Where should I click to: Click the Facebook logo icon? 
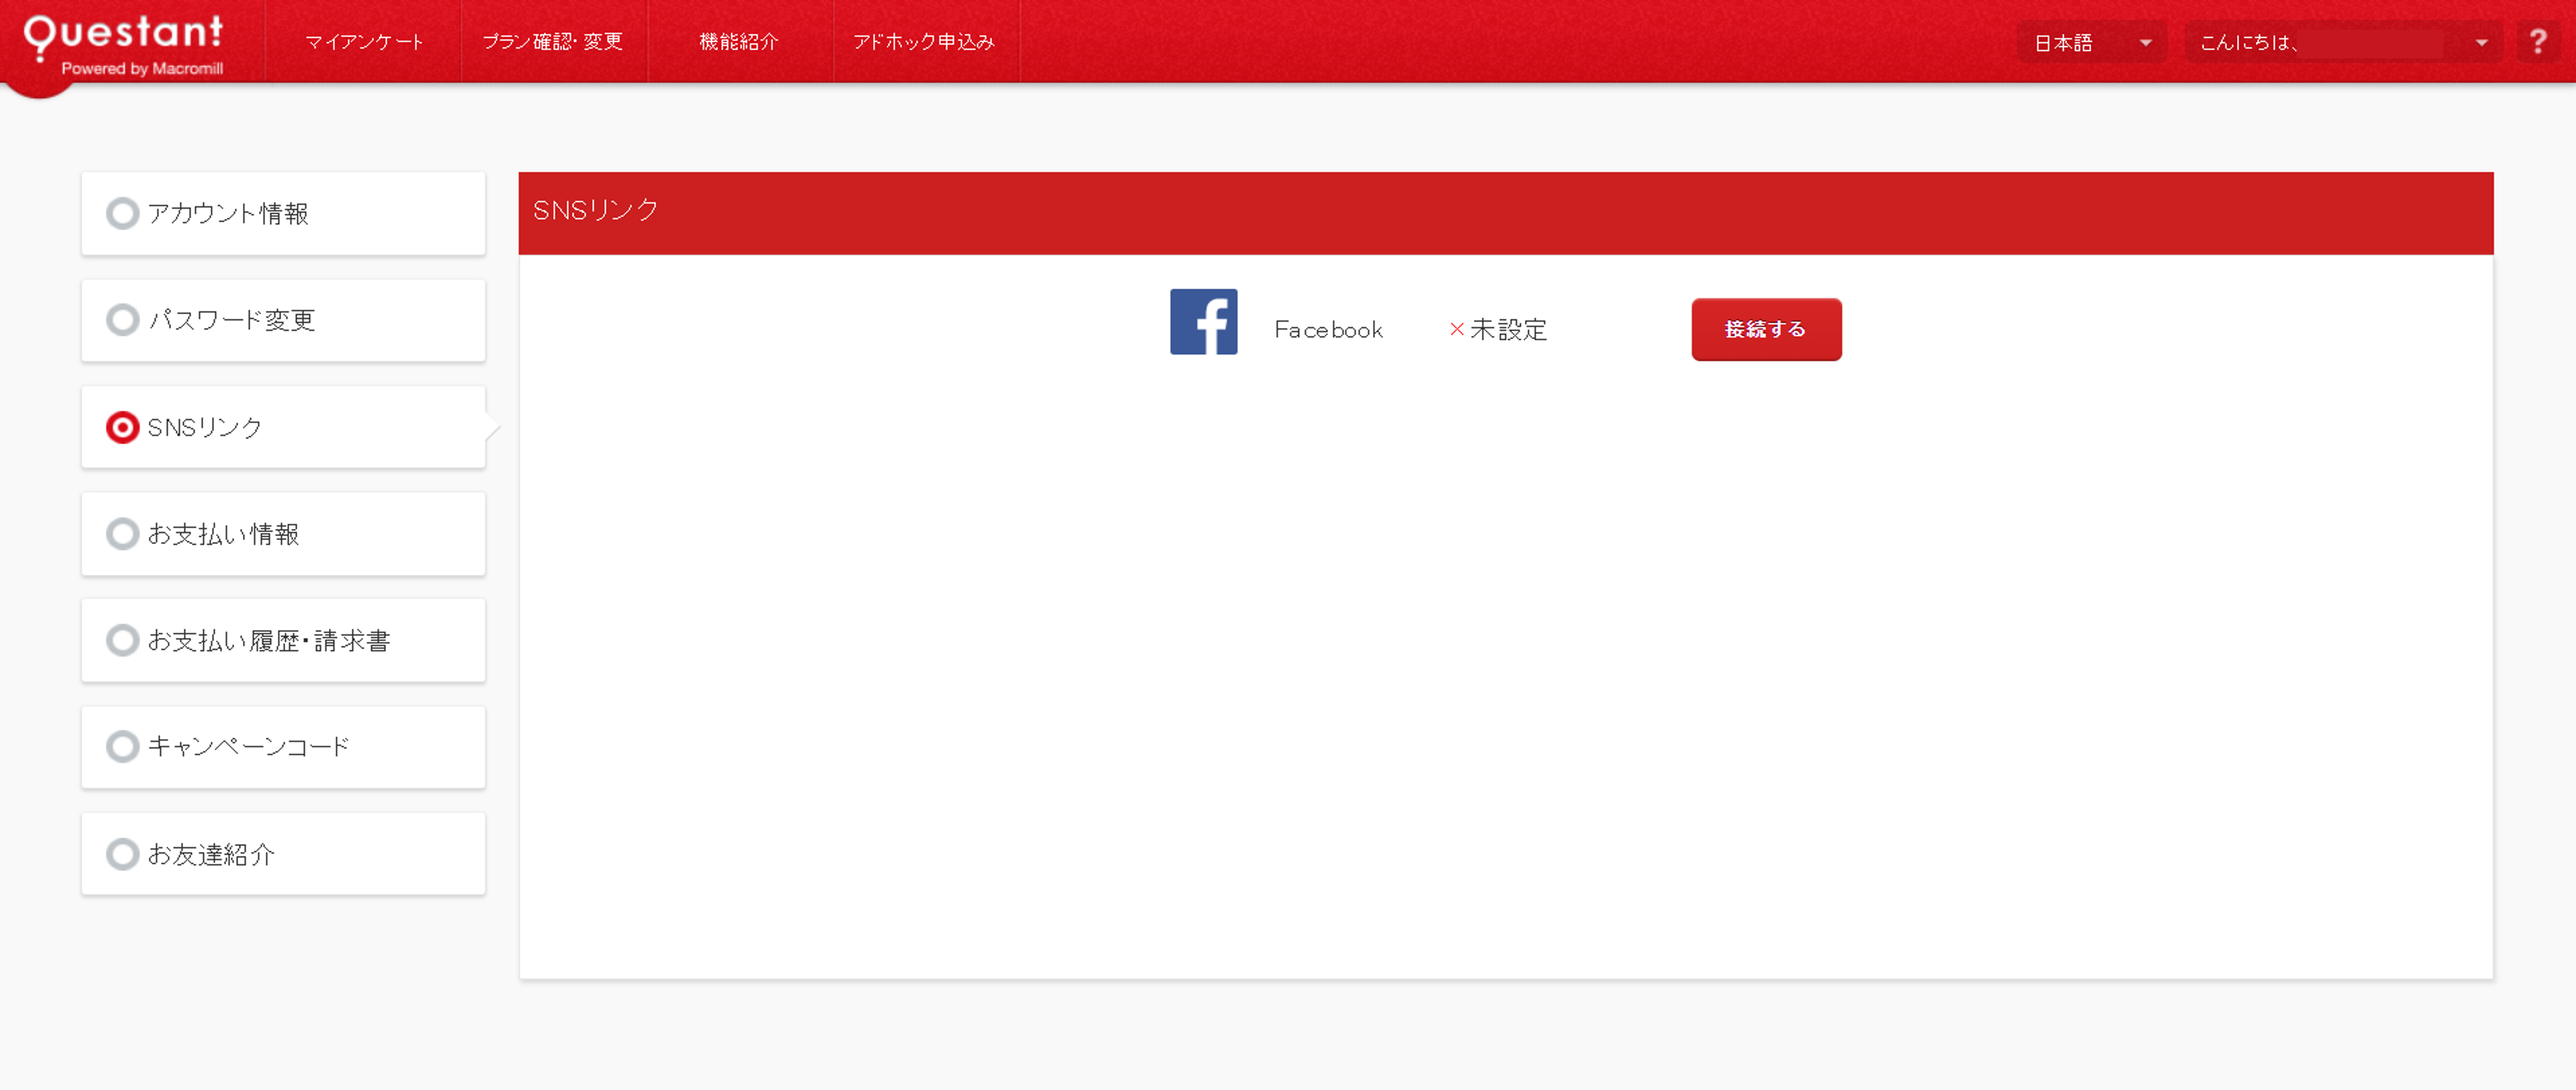1203,322
